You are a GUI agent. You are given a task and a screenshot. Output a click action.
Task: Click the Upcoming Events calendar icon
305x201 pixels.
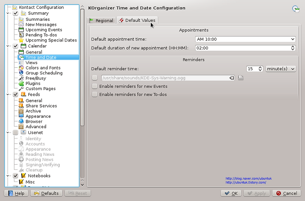tap(21, 30)
